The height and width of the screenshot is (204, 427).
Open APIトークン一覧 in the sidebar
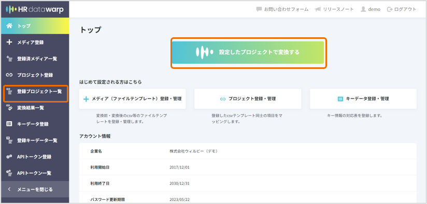35,173
